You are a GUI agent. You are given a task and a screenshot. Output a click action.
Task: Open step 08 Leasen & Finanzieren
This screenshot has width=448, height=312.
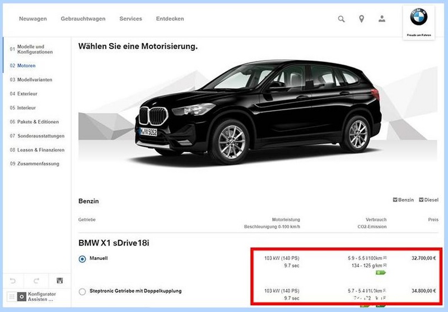[37, 150]
